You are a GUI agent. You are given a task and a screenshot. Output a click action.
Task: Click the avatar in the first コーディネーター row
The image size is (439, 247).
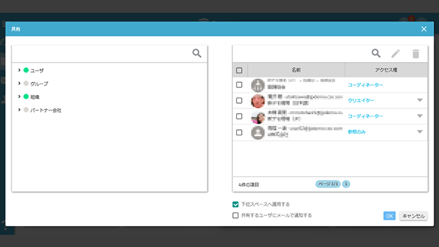tap(258, 85)
